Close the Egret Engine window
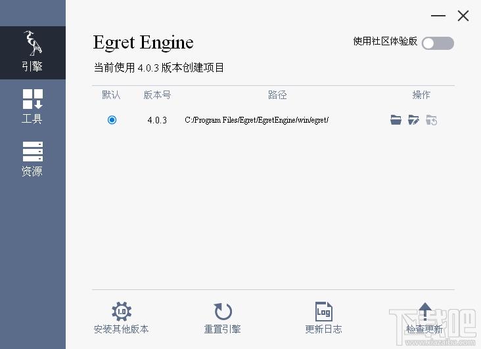 (463, 16)
